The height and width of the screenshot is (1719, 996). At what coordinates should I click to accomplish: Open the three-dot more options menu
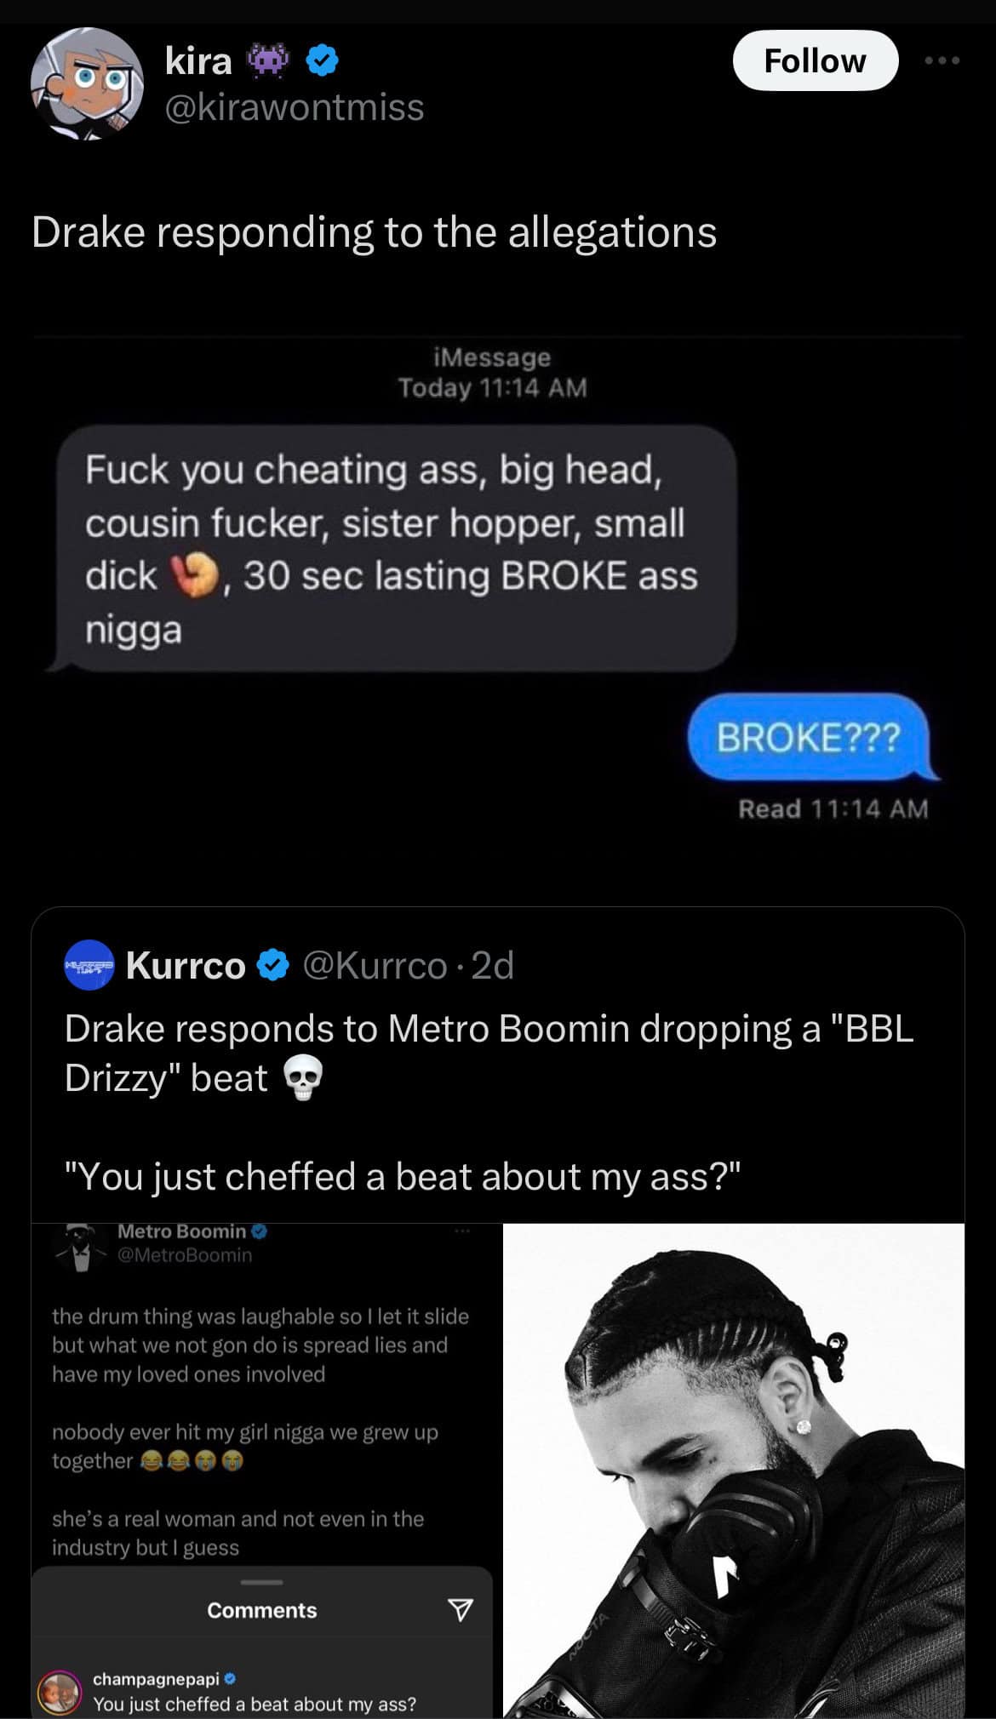click(942, 60)
